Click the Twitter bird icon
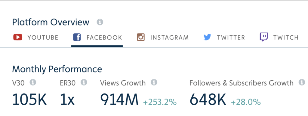Screen dimensions: 308x116 tap(208, 37)
